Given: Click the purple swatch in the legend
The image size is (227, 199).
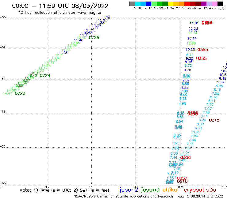Looking at the screenshot, I should click(204, 4).
